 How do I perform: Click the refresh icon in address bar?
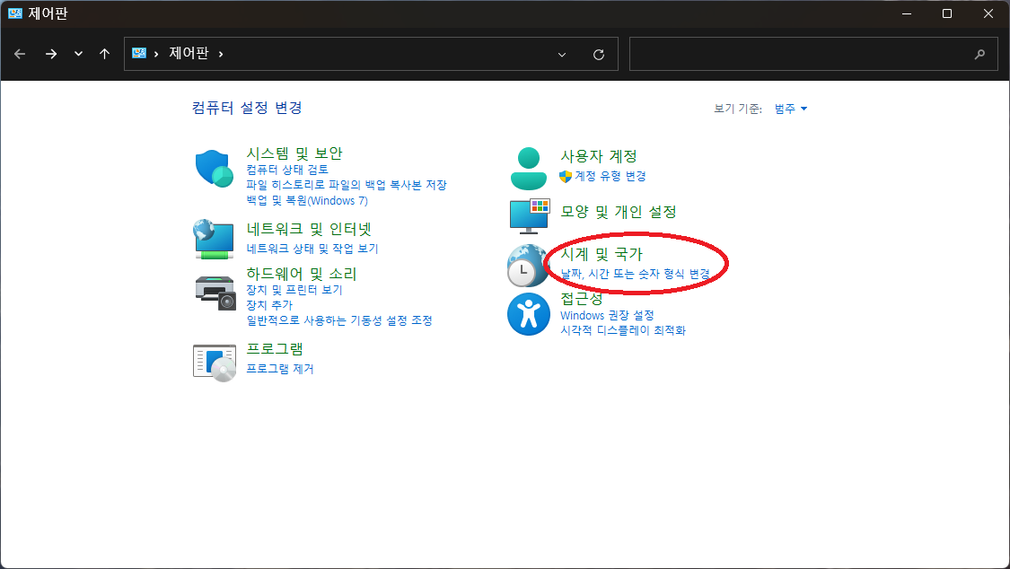coord(599,54)
